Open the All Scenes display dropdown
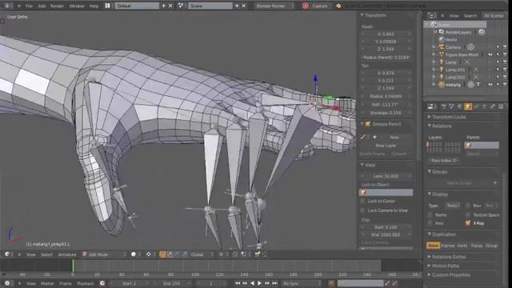 tap(494, 16)
